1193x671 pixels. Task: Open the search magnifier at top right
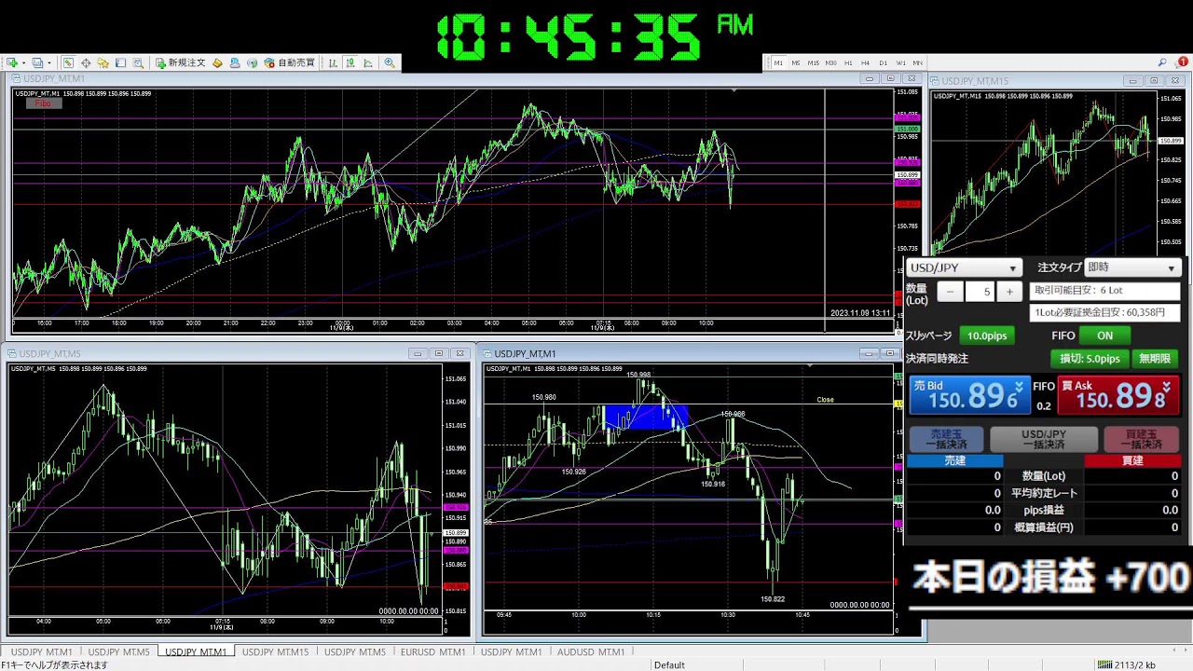(x=1162, y=62)
